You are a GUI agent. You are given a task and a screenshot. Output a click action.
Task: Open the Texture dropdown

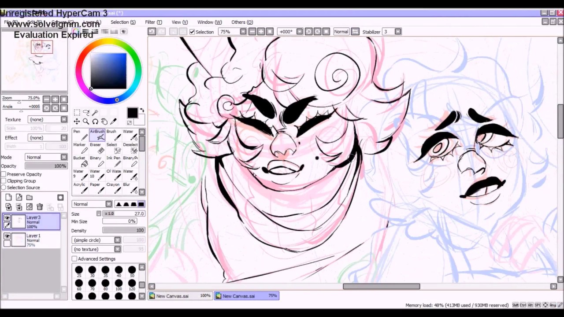[x=48, y=120]
